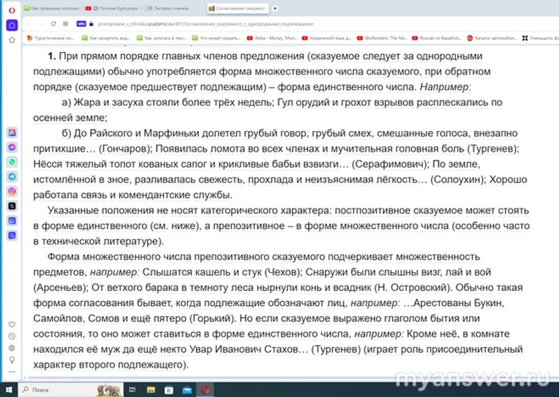Open the "Abba - Money, Mon..." bookmark
Screen dimensions: 559x397
point(272,39)
